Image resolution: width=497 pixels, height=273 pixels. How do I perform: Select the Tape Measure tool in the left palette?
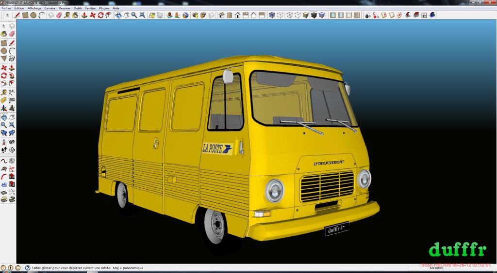pos(4,92)
